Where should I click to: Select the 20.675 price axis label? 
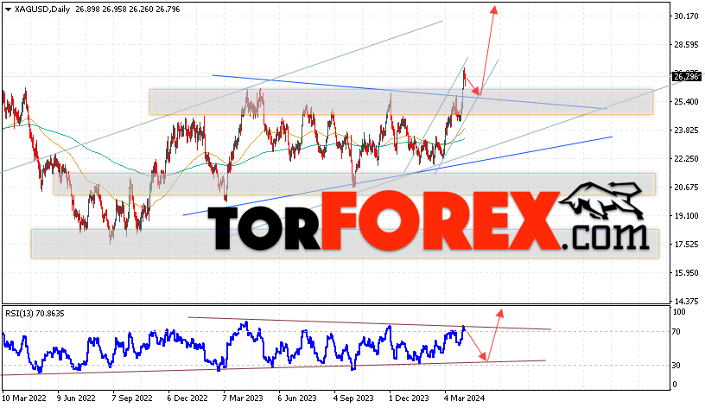686,187
